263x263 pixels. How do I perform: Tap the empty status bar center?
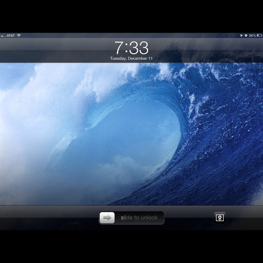[131, 35]
